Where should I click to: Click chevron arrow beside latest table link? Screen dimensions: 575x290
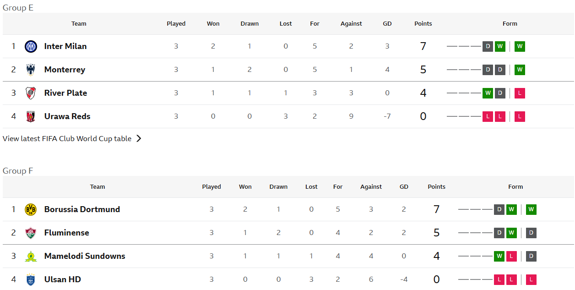139,138
